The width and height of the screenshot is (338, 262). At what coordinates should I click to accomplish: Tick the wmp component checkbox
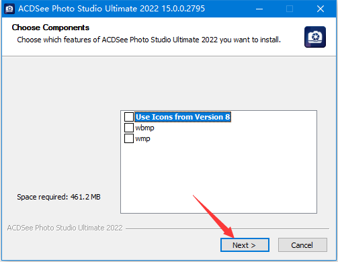pyautogui.click(x=129, y=138)
